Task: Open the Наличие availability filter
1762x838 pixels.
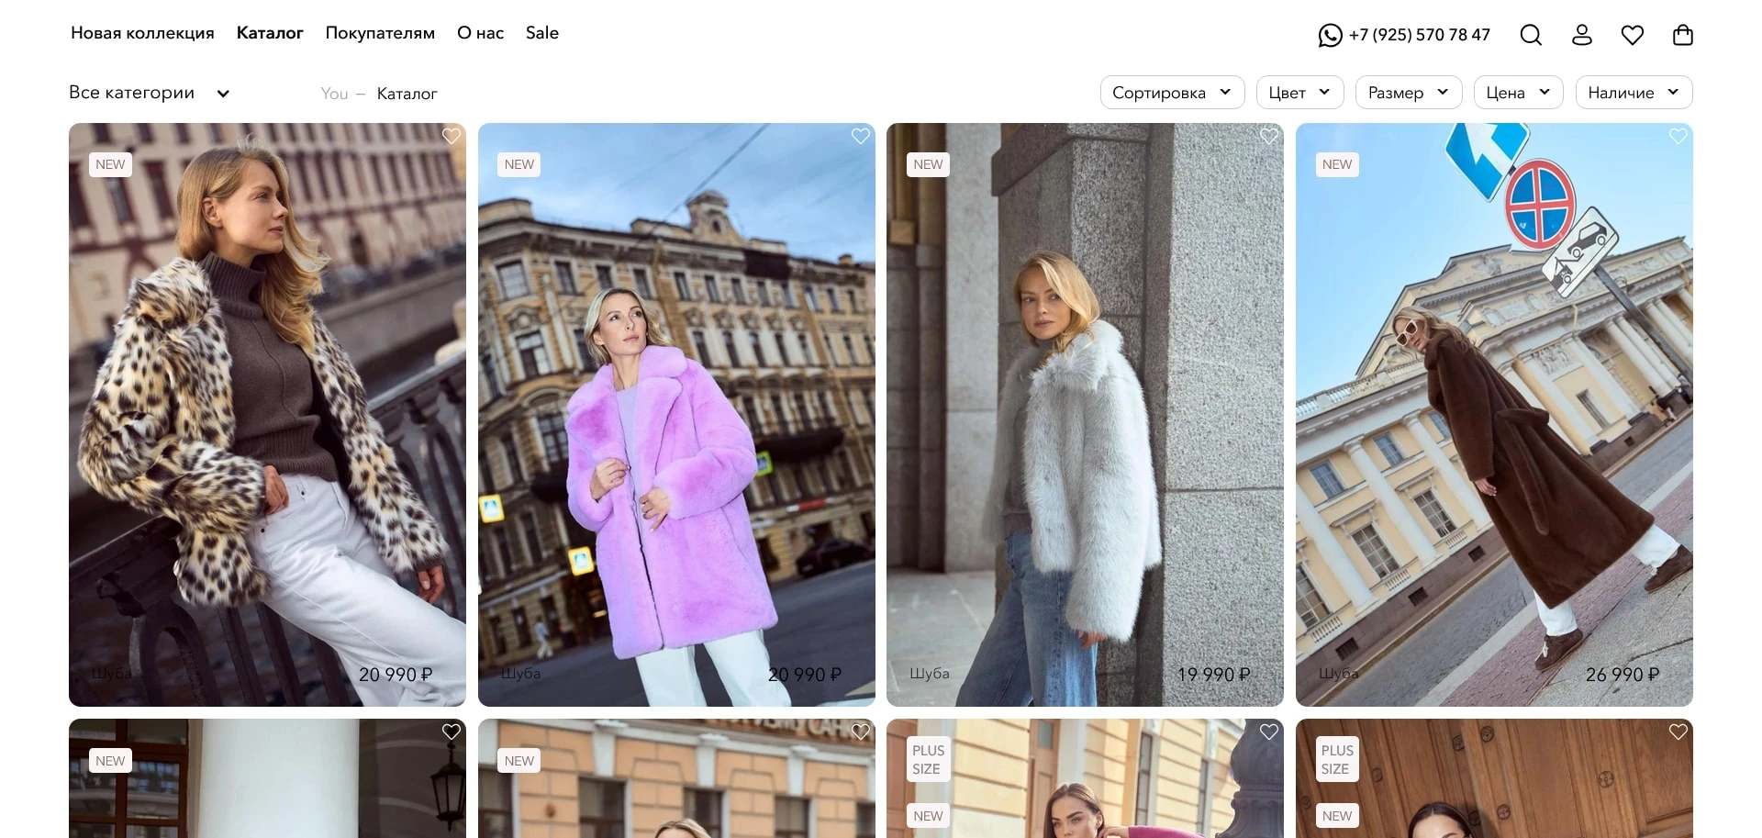Action: [x=1633, y=93]
